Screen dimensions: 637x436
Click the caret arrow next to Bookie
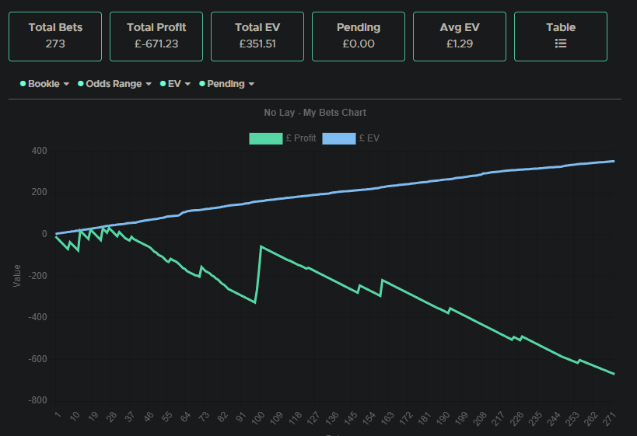66,84
